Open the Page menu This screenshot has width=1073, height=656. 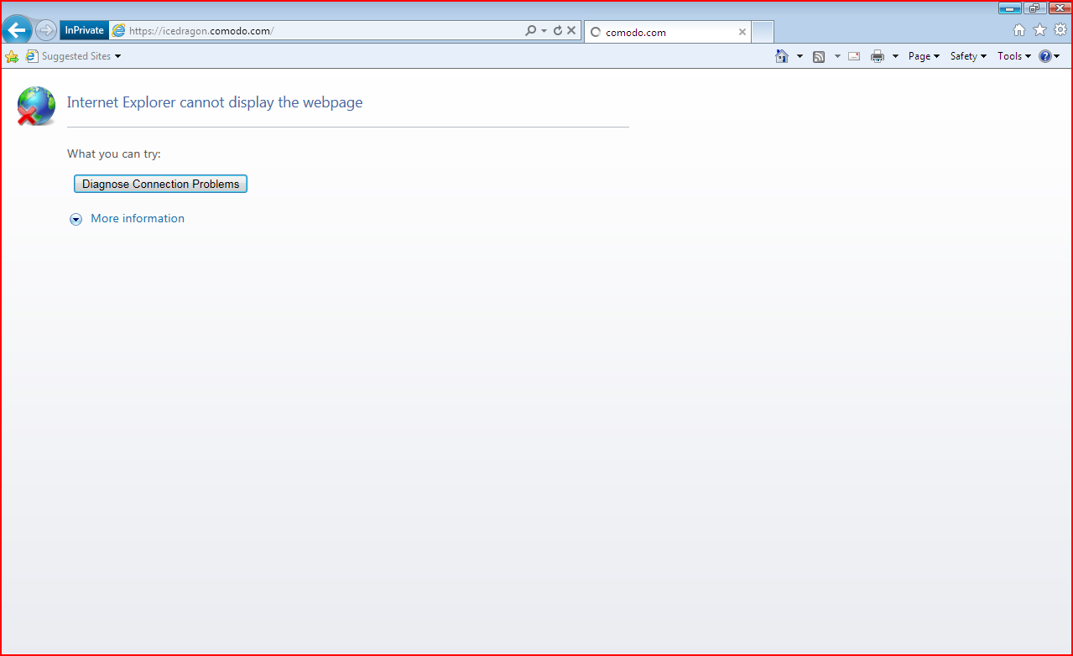point(924,56)
